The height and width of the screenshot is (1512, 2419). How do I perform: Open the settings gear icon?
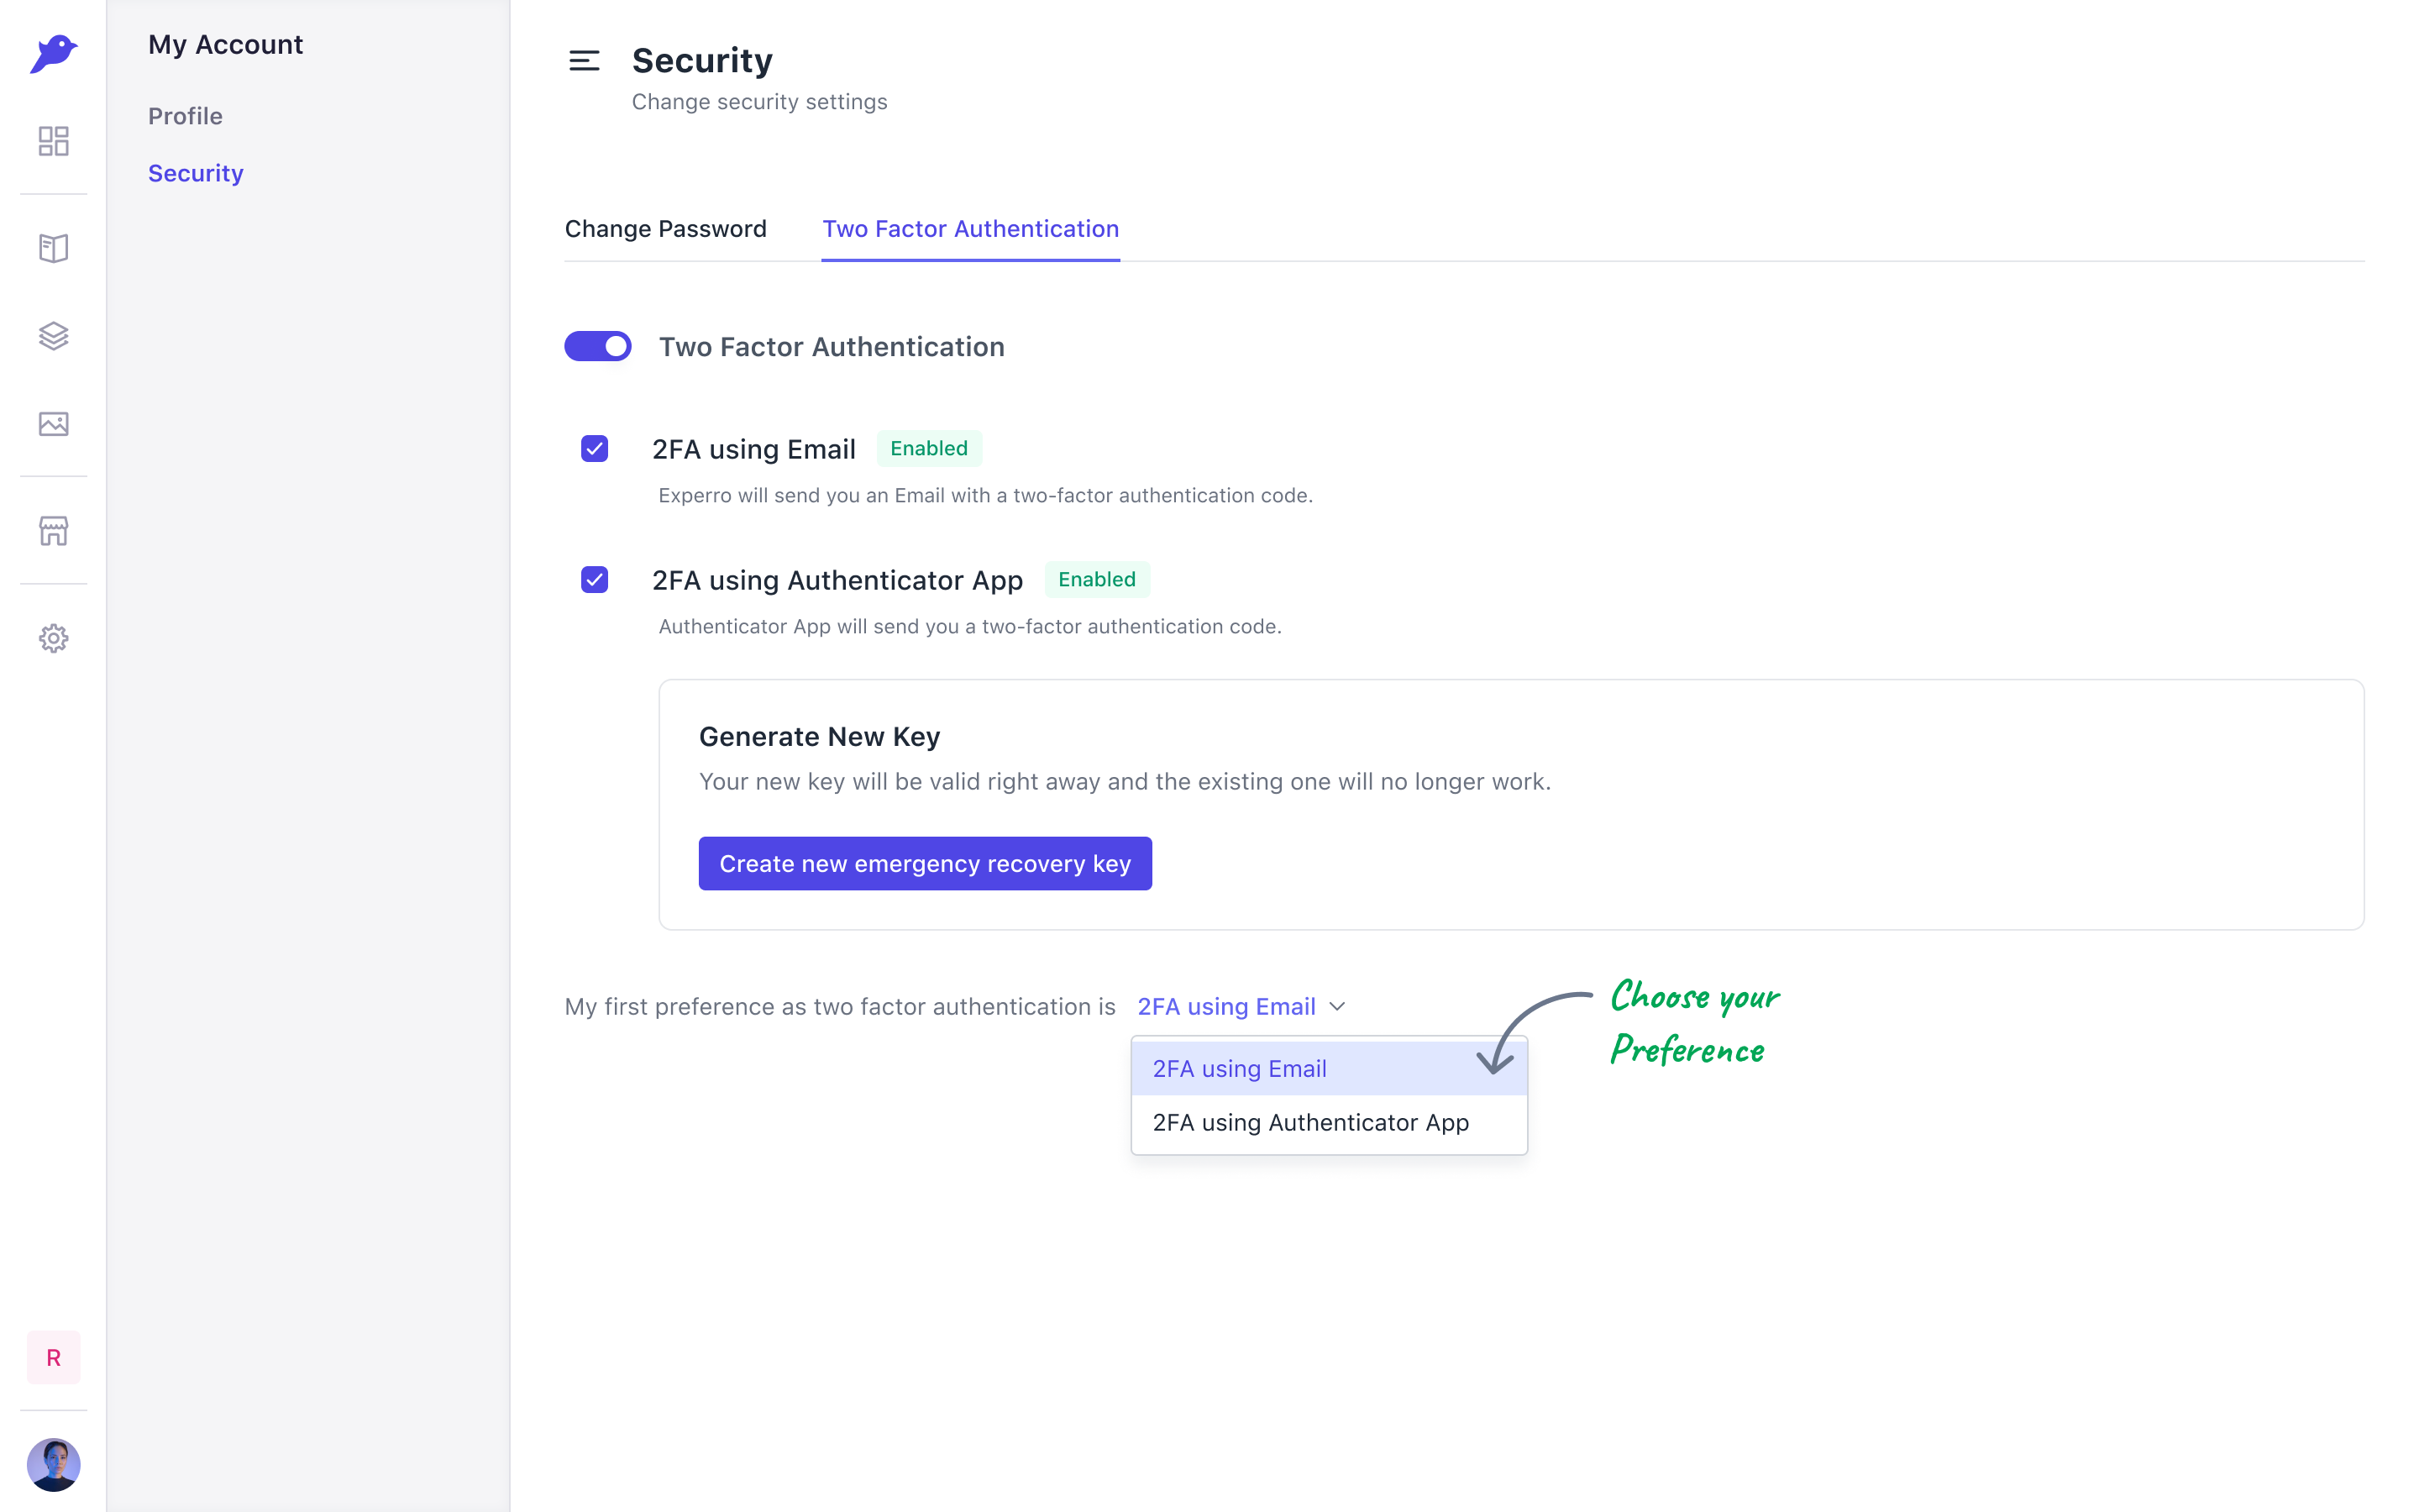click(x=54, y=638)
